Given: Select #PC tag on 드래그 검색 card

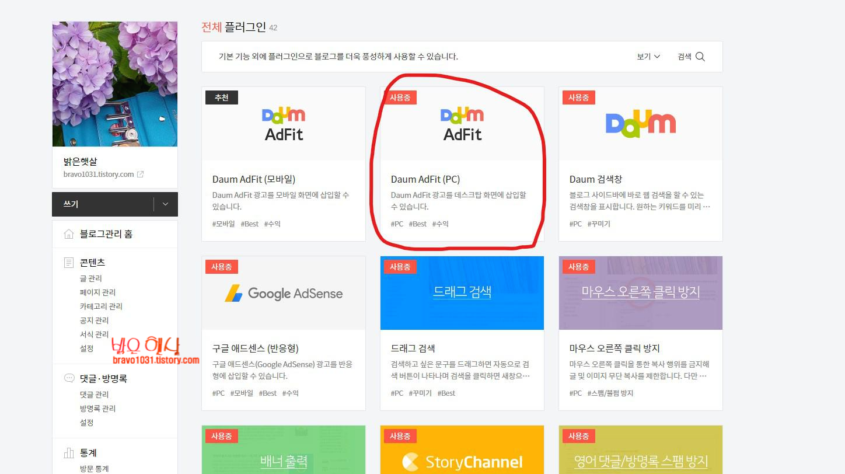Looking at the screenshot, I should 397,393.
